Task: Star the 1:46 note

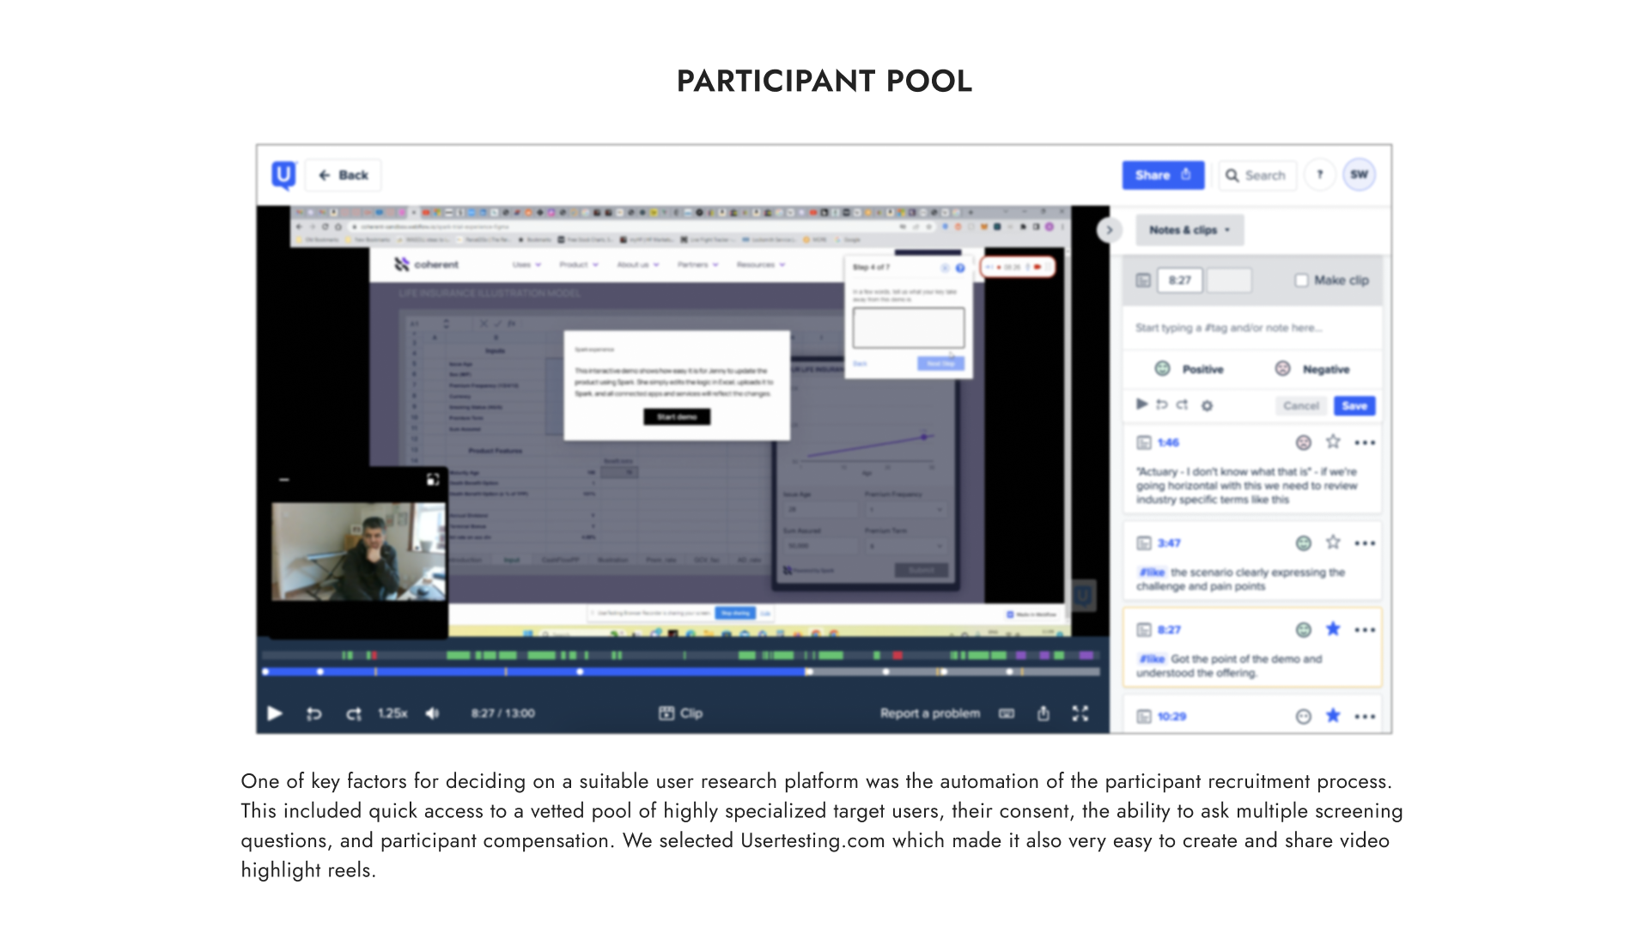Action: [1333, 442]
